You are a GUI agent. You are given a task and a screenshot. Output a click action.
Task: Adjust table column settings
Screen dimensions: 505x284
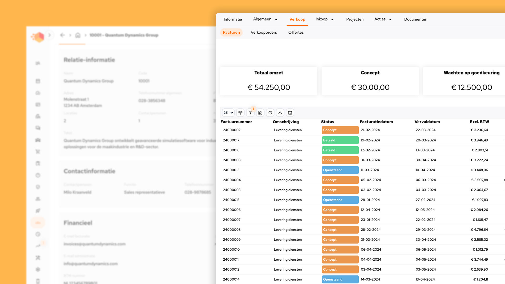(240, 113)
